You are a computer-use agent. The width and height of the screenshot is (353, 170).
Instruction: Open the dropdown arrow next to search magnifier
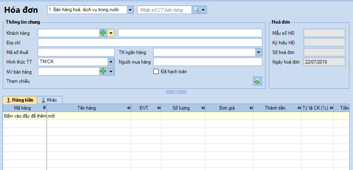[203, 10]
